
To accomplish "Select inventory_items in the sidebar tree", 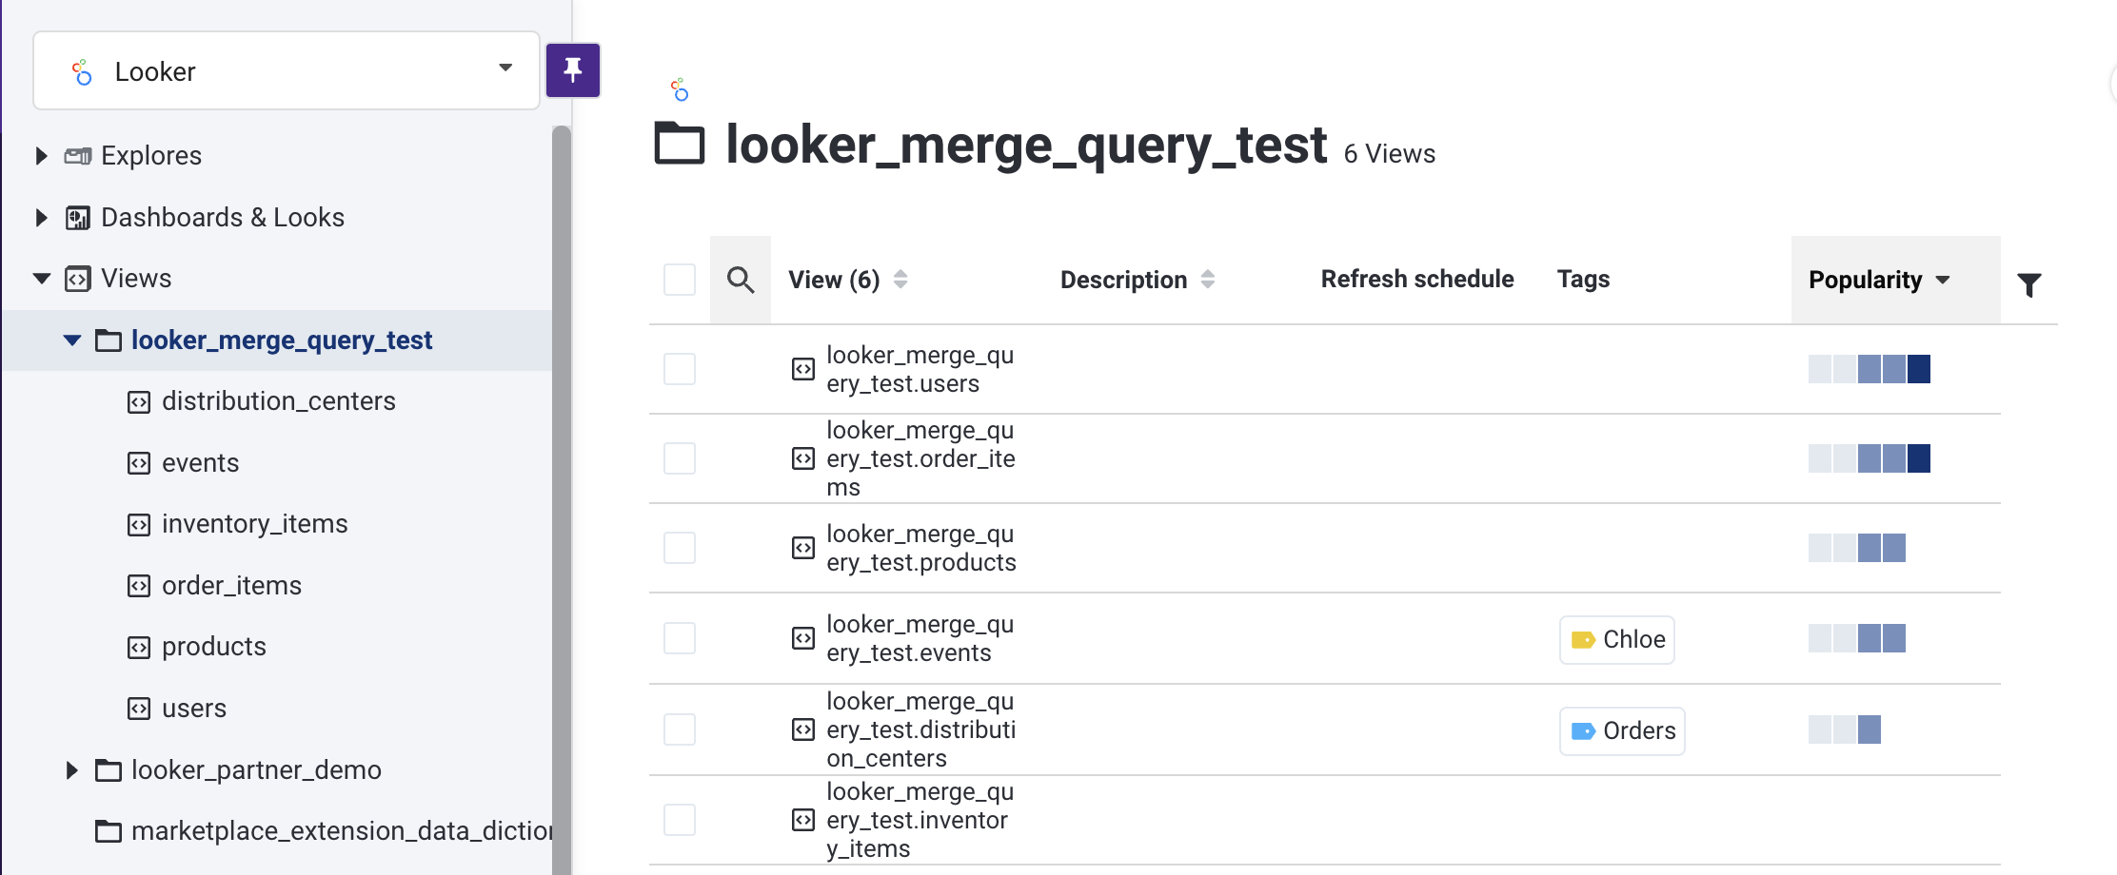I will click(x=254, y=524).
